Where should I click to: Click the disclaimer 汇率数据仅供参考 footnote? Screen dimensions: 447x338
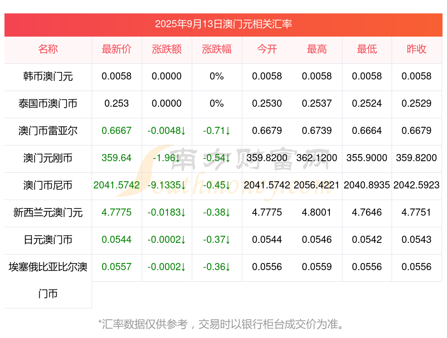(x=222, y=324)
